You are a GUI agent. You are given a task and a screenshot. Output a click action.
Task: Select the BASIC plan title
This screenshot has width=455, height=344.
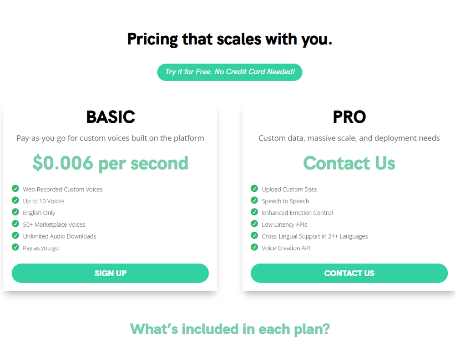111,117
